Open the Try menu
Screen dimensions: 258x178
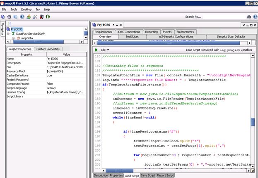(38, 9)
